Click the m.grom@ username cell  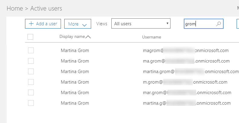click(x=185, y=82)
